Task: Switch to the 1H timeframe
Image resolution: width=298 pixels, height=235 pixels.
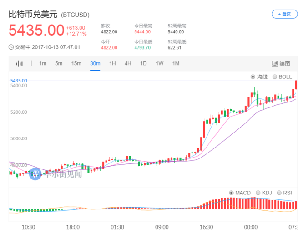Action: tap(112, 63)
